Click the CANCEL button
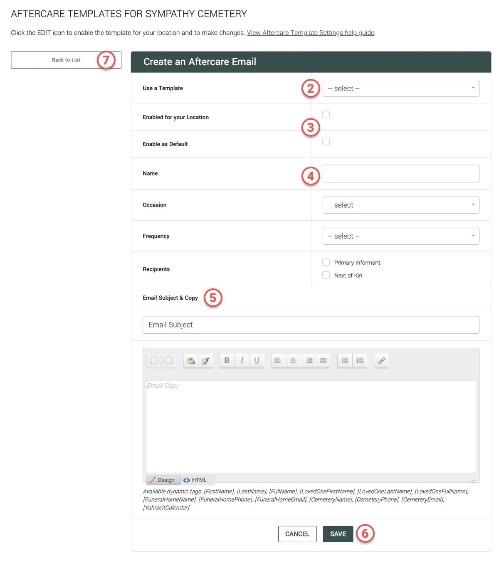 [x=297, y=534]
